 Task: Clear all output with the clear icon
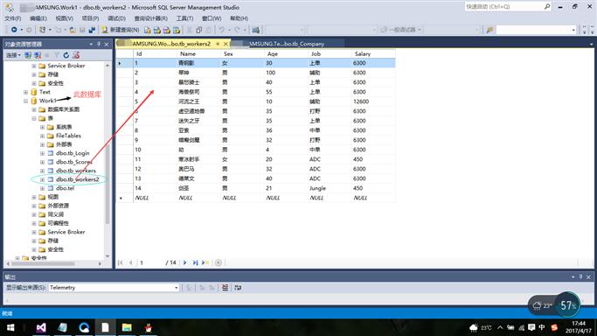pyautogui.click(x=225, y=288)
